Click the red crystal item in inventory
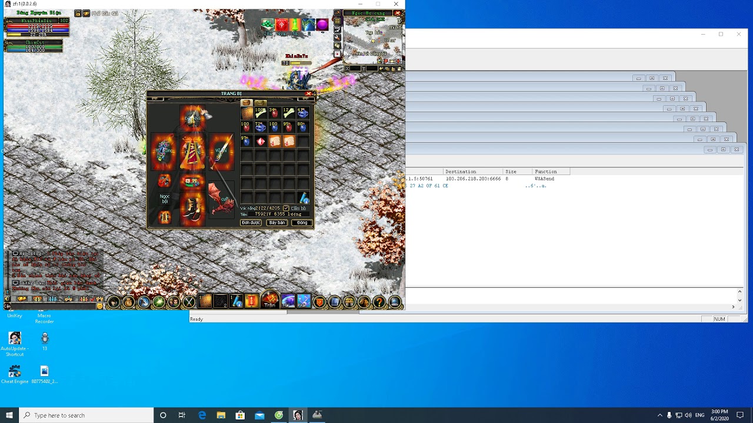 tap(260, 142)
